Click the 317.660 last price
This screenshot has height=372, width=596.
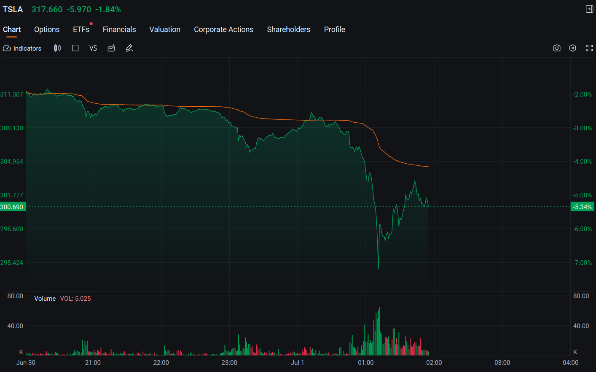pos(47,9)
